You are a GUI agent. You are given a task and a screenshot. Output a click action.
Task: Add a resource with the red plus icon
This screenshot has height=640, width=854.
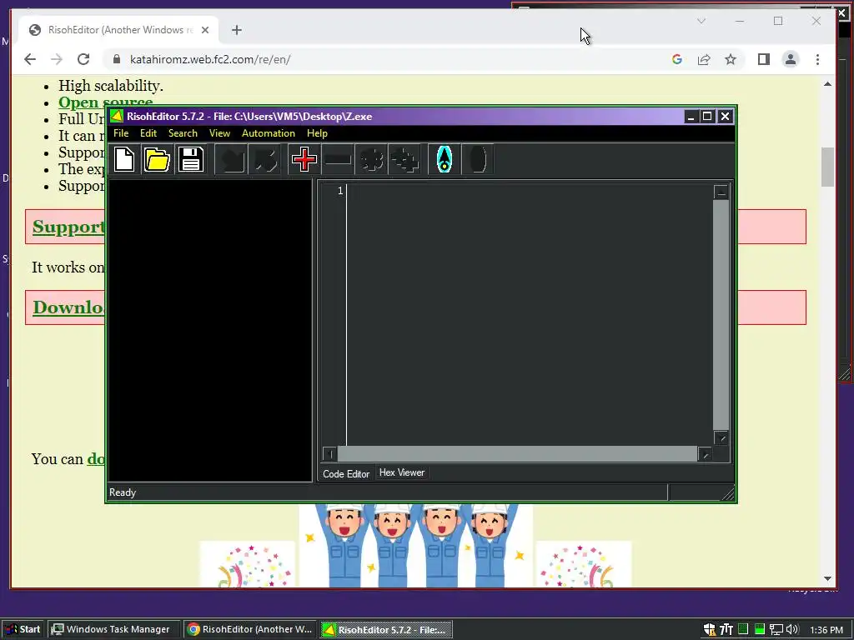[x=304, y=159]
